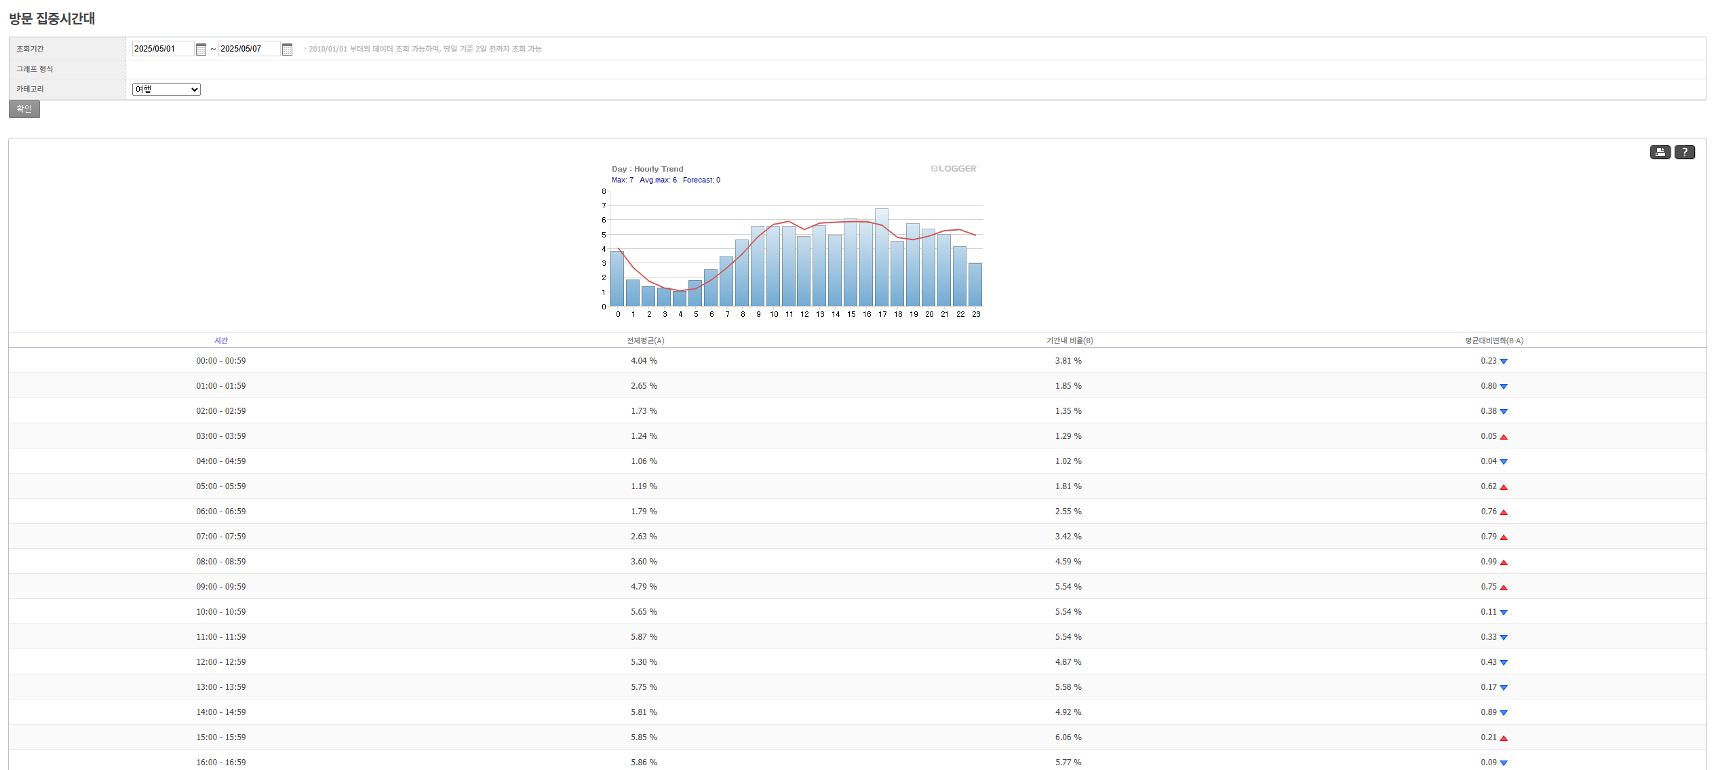The width and height of the screenshot is (1718, 770).
Task: Click the 전체평균(A) column header
Action: [645, 341]
